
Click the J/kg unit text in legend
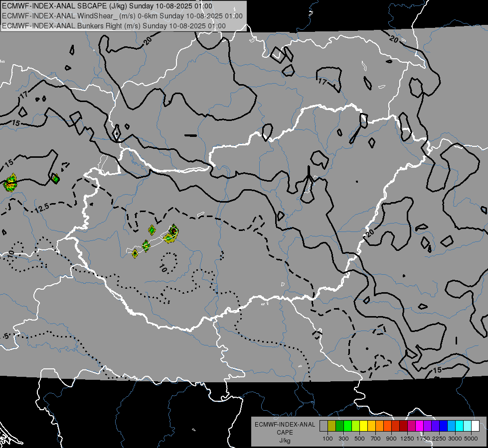[285, 441]
